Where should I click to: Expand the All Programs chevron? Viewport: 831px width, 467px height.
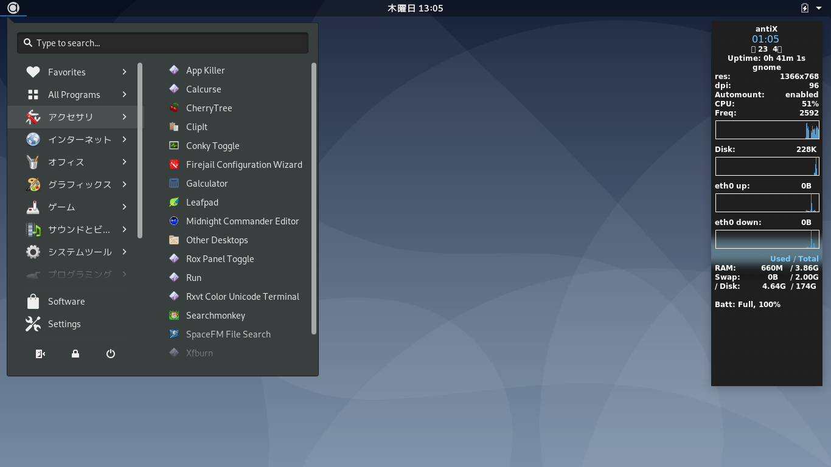(x=124, y=94)
